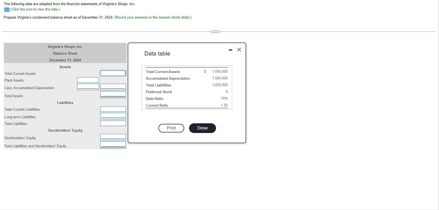Click the Plant Assets input field
439x210 pixels.
(x=88, y=80)
